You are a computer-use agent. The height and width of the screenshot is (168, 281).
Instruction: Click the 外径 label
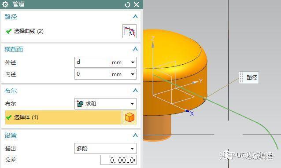(x=11, y=62)
